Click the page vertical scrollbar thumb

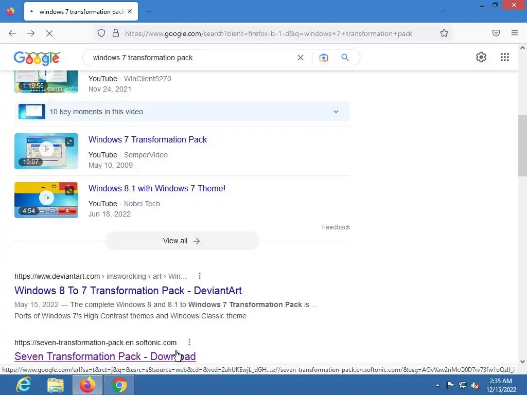click(522, 146)
